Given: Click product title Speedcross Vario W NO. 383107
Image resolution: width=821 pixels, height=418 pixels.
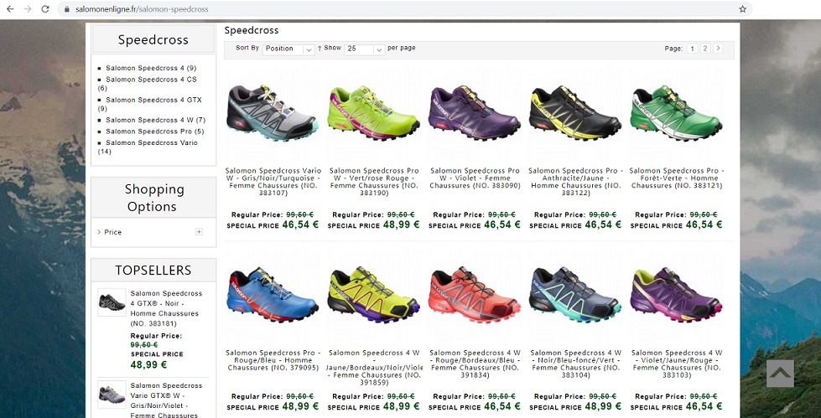Looking at the screenshot, I should click(x=273, y=182).
